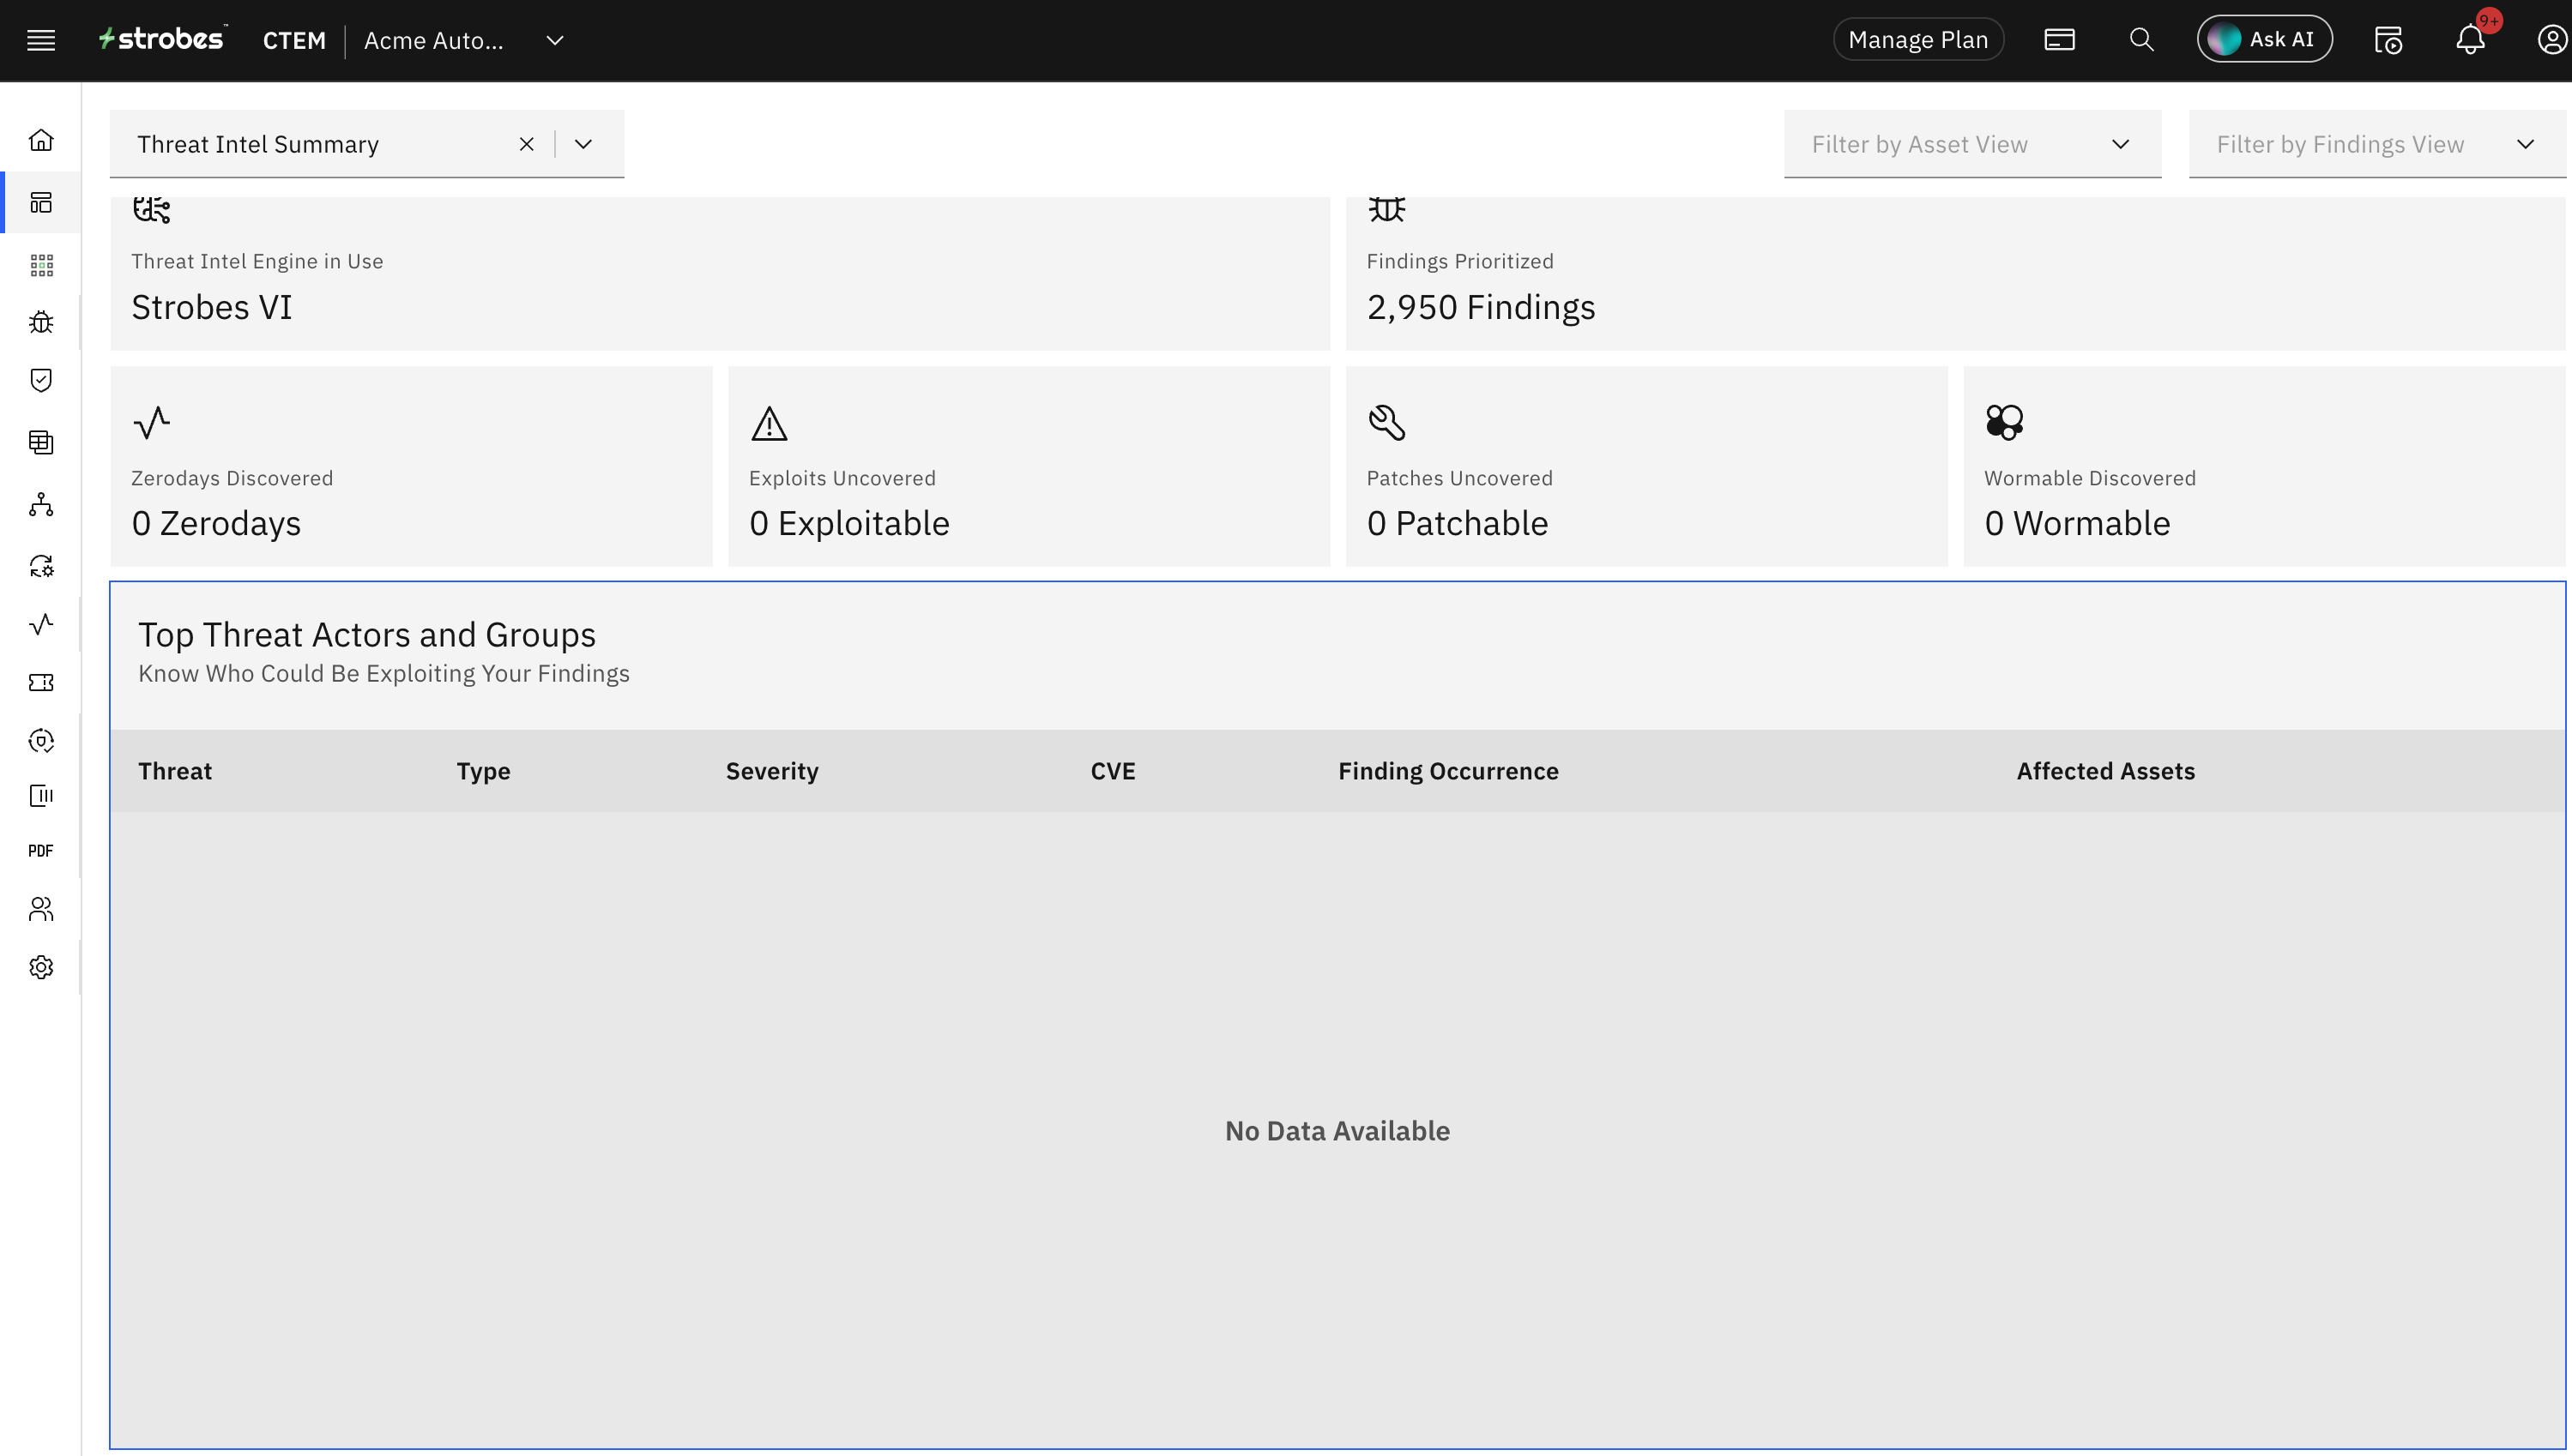This screenshot has height=1456, width=2572.
Task: Open the hamburger menu
Action: point(41,40)
